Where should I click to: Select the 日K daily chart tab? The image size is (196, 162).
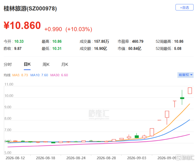[27, 64]
